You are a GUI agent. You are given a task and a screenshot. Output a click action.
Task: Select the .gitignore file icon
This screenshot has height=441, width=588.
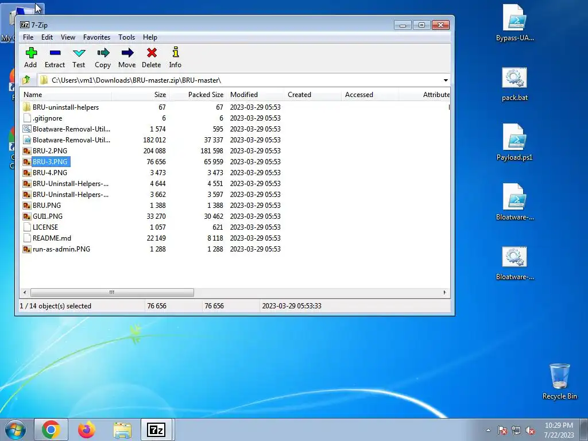[x=26, y=118]
